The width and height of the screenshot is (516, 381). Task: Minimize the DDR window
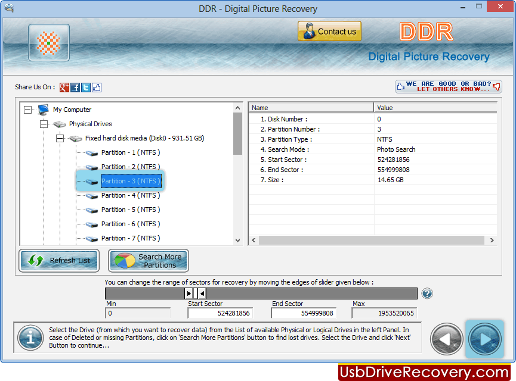[463, 7]
